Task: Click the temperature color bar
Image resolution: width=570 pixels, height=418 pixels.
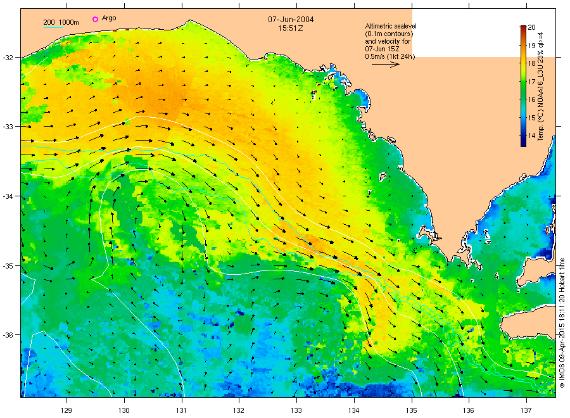Action: (523, 86)
